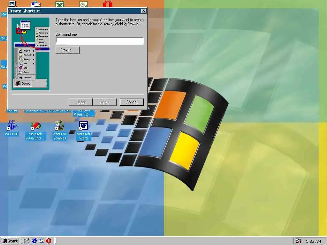Select the Excel desktop icon at top
Screen dimensions: 327x245
(60, 4)
